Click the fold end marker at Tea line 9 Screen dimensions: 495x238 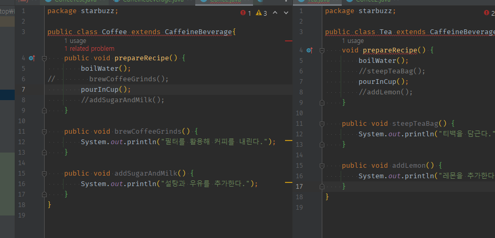pyautogui.click(x=322, y=103)
